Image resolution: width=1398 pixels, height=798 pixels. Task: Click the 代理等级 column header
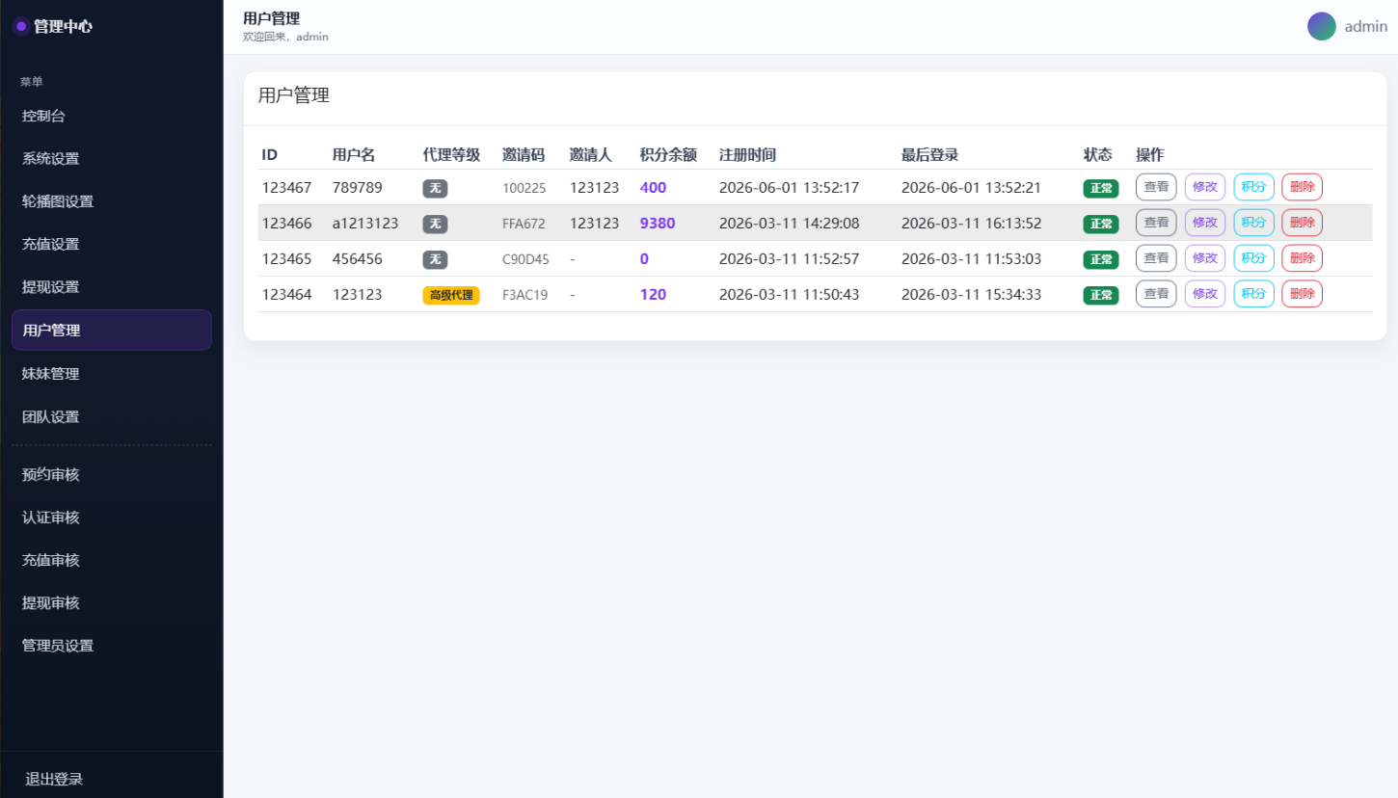[451, 155]
